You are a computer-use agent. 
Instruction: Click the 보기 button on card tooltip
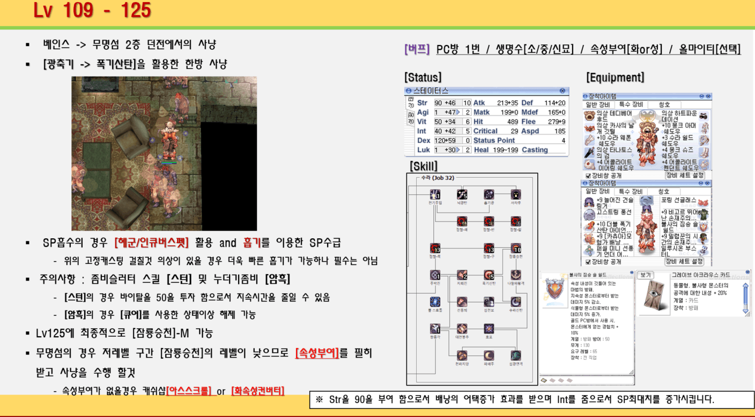(646, 275)
